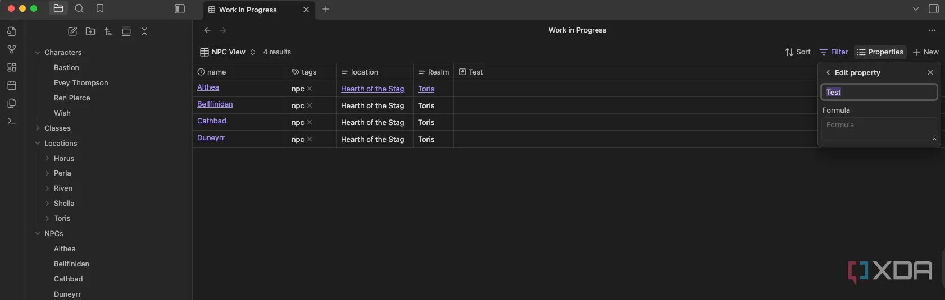This screenshot has height=300, width=945.
Task: Collapse the Locations folder
Action: point(38,144)
